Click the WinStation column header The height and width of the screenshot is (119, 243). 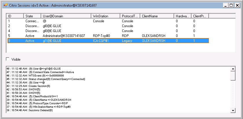click(105, 16)
